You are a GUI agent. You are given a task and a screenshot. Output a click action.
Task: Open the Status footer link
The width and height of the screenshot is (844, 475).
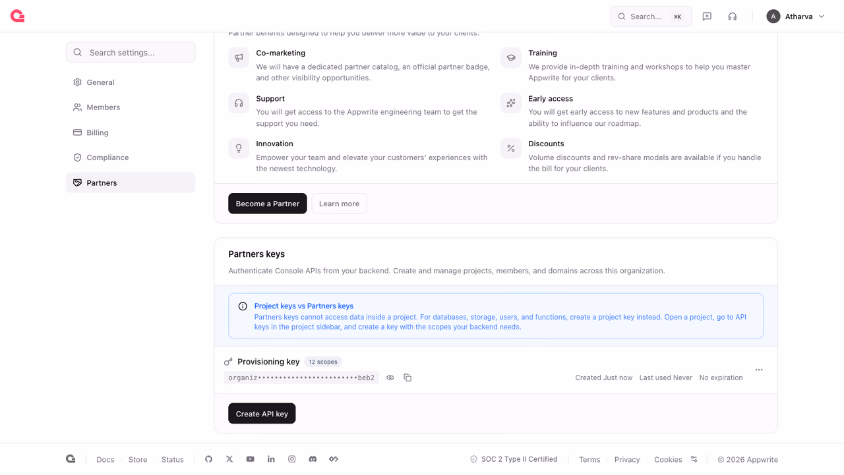(173, 460)
